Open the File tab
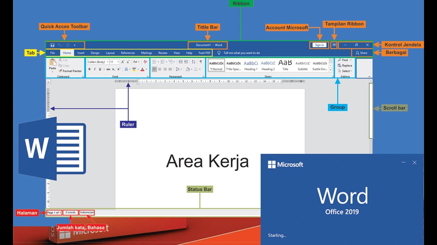The image size is (437, 245). pyautogui.click(x=53, y=53)
